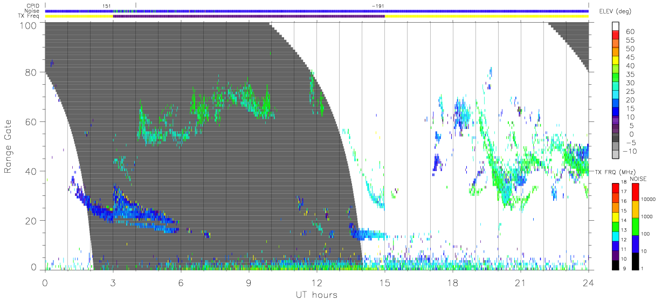Click the '24' tick on UT hours axis
662x306 pixels.
coord(588,282)
